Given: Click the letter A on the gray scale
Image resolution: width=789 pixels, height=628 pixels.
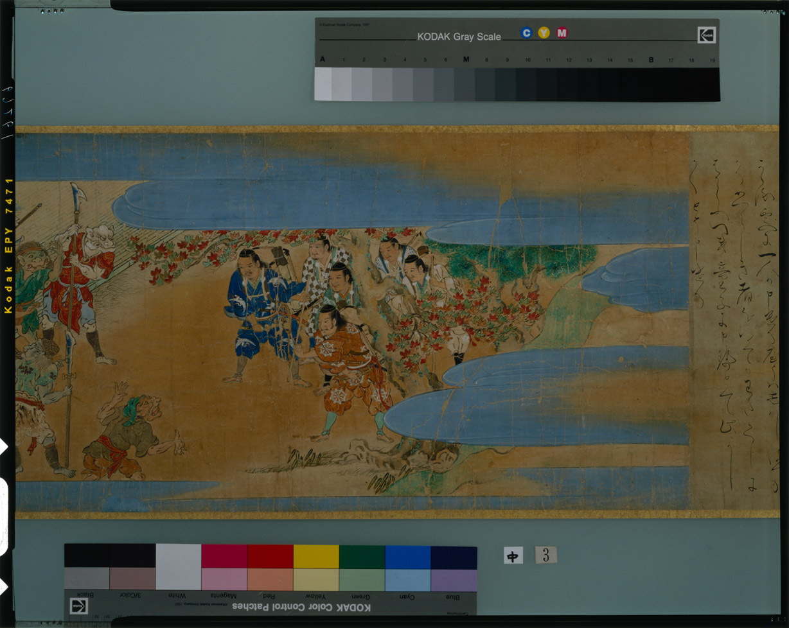Looking at the screenshot, I should (x=322, y=60).
